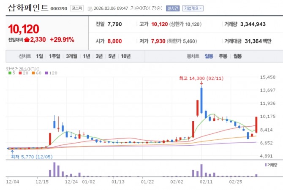The height and width of the screenshot is (190, 283).
Task: Click the purple 거래량 legend marker
Action: point(266,165)
